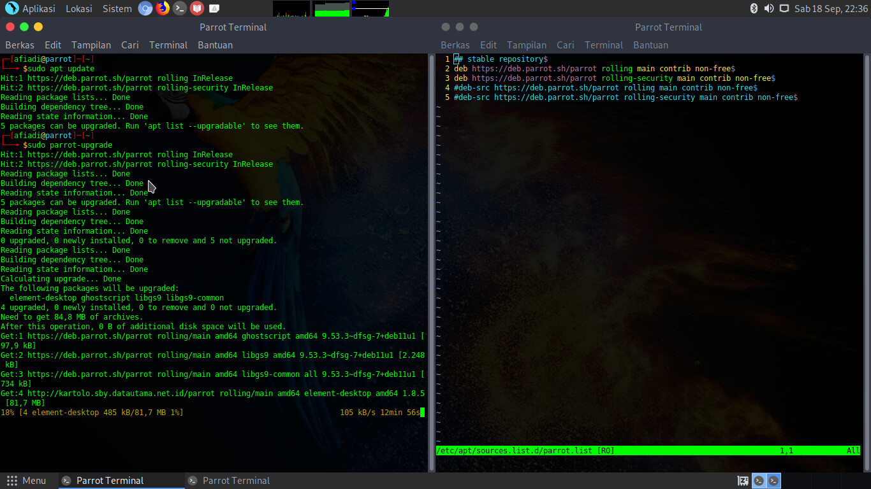
Task: Close the left Parrot Terminal with red button
Action: [10, 27]
